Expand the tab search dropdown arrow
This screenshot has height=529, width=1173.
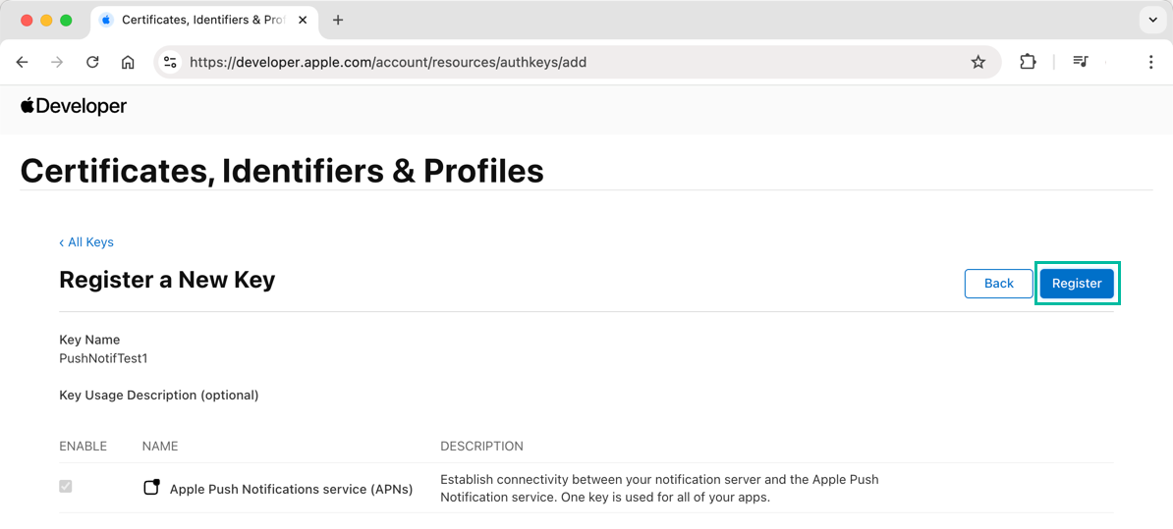[x=1152, y=20]
